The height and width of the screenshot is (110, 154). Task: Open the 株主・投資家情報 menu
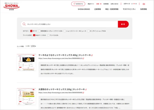click(112, 9)
